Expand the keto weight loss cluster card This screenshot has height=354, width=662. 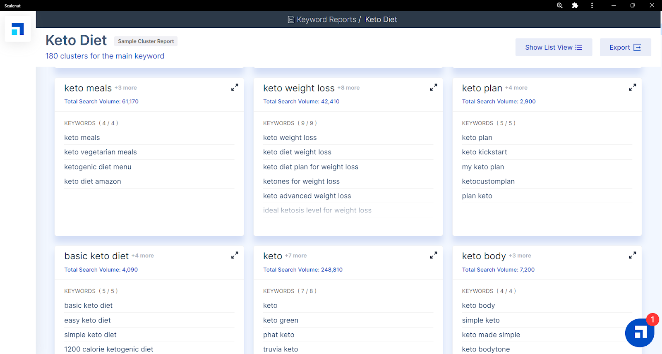pyautogui.click(x=433, y=88)
